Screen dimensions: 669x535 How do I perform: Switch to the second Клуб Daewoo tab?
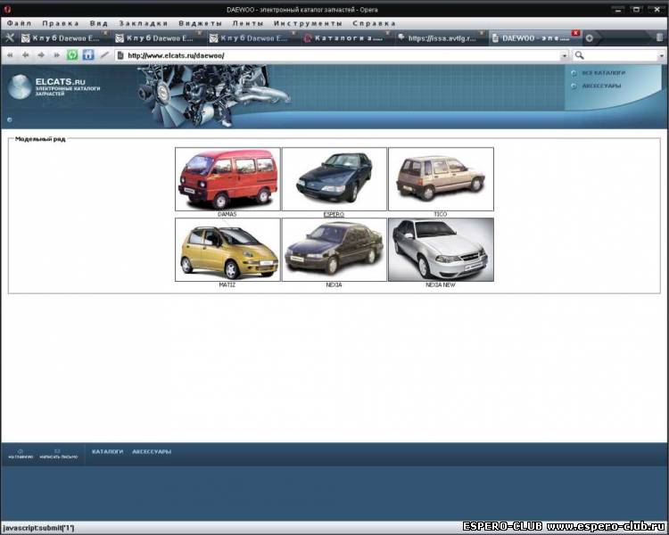(x=159, y=38)
